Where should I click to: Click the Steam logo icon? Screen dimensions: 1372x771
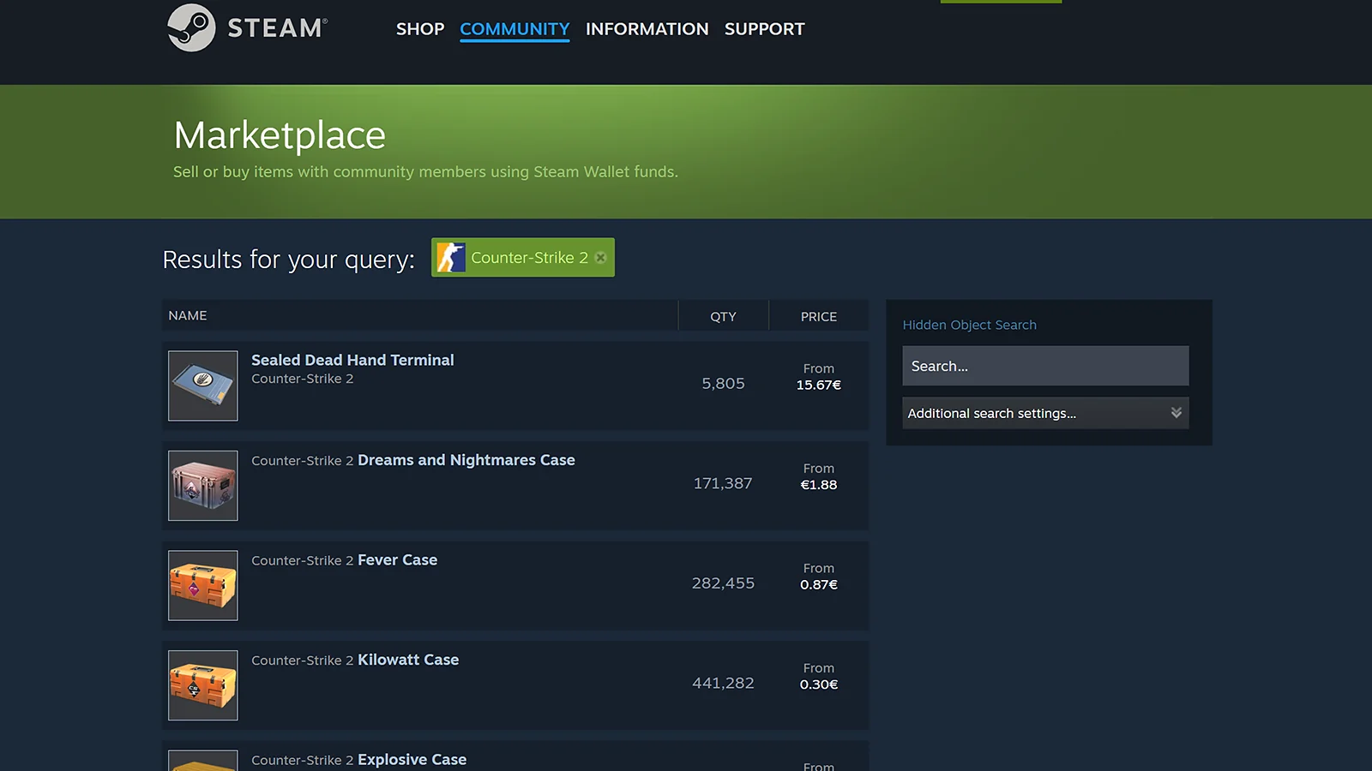[191, 27]
